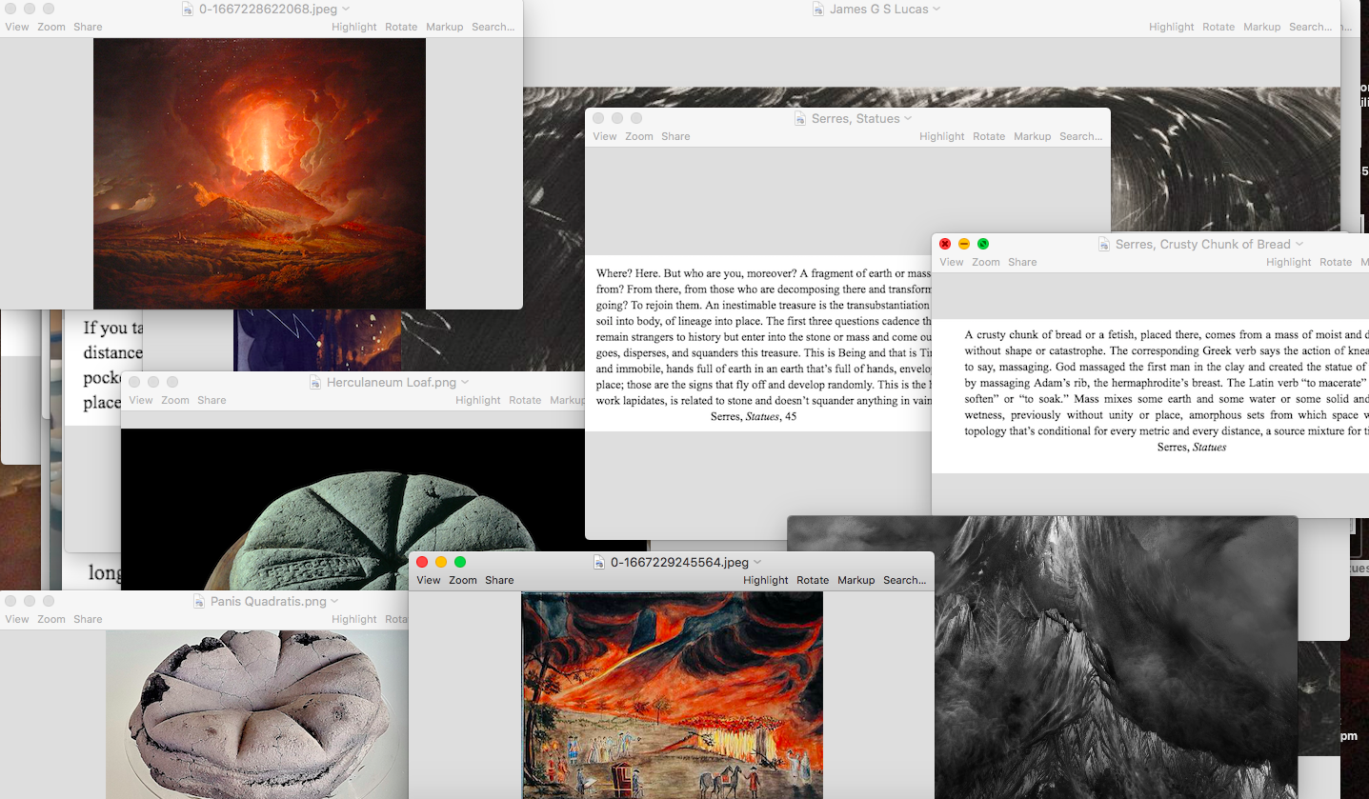Select Highlight in the Crusty Chunk of Bread window

point(1289,262)
